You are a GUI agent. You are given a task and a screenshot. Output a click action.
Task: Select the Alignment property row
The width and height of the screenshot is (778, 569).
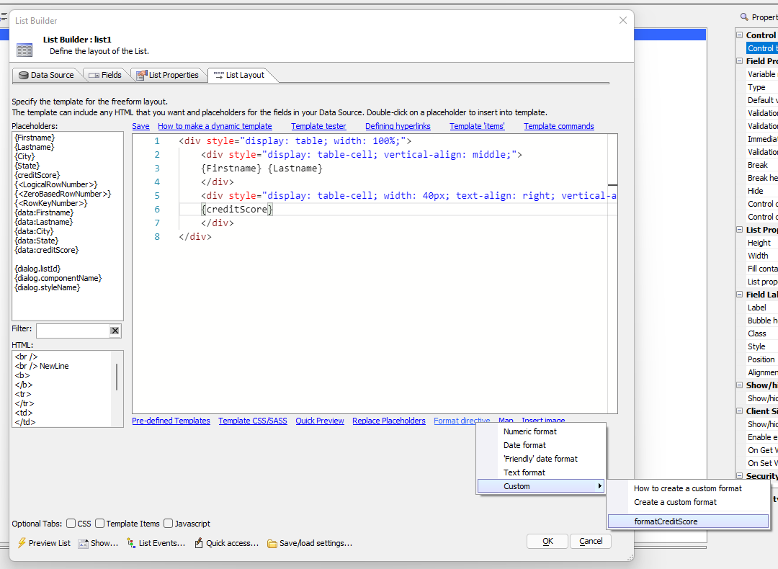pyautogui.click(x=762, y=372)
